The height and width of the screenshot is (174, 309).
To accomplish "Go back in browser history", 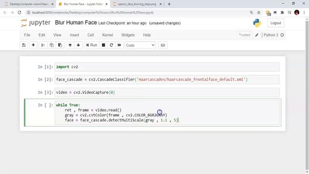I will pos(5,13).
